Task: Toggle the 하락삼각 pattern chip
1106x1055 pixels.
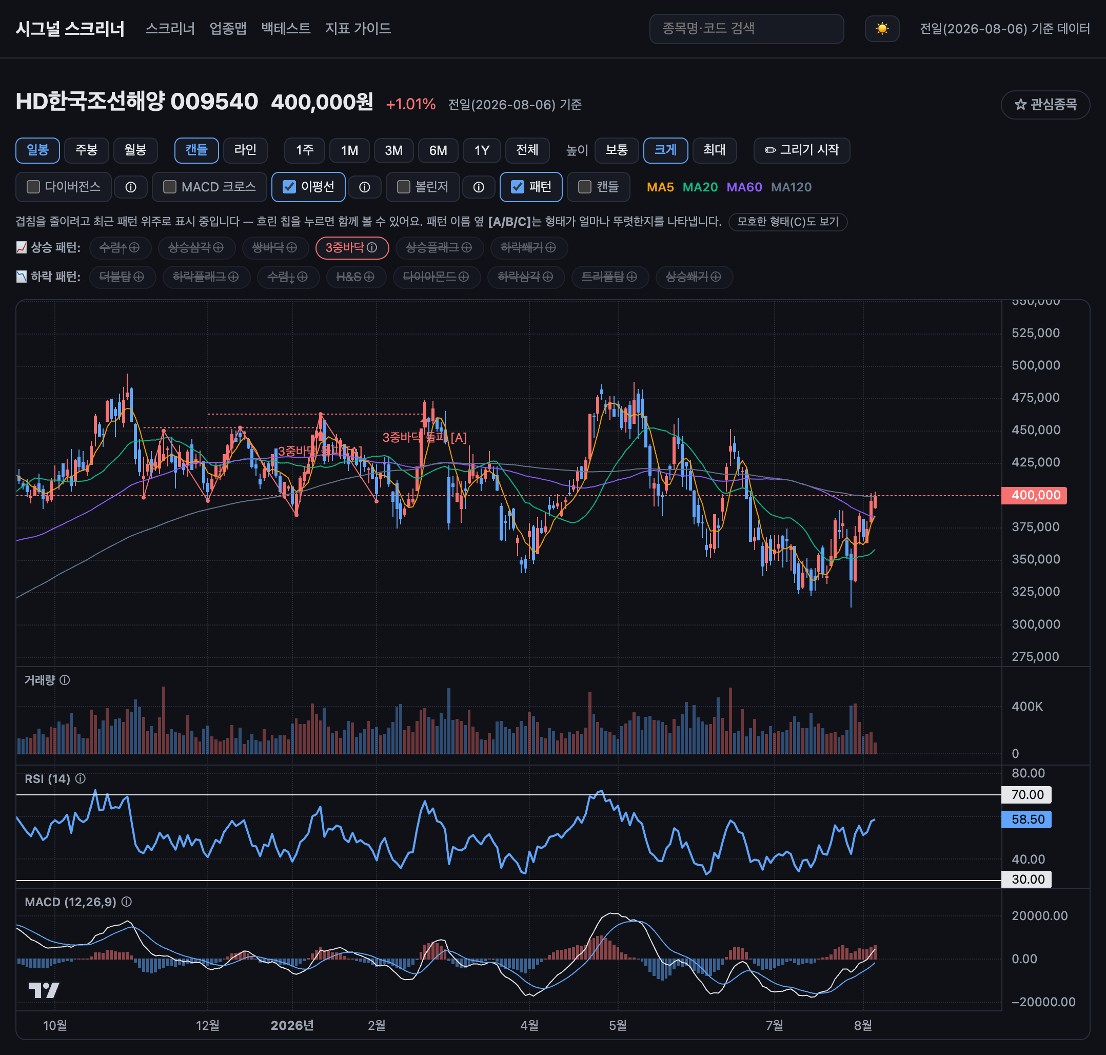Action: [526, 277]
